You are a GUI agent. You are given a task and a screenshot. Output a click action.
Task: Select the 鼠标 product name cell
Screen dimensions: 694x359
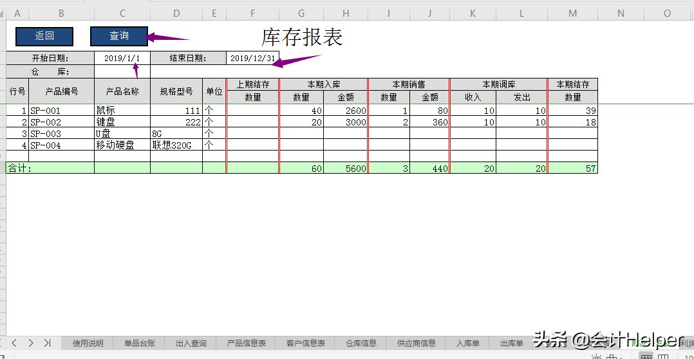(x=122, y=111)
